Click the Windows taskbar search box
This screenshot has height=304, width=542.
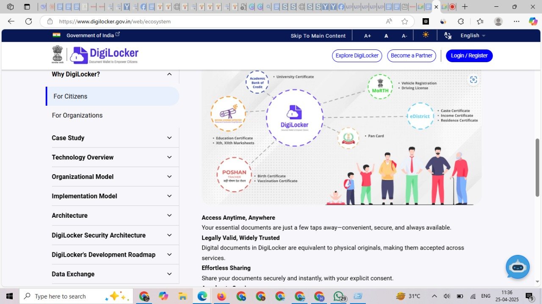tap(76, 296)
